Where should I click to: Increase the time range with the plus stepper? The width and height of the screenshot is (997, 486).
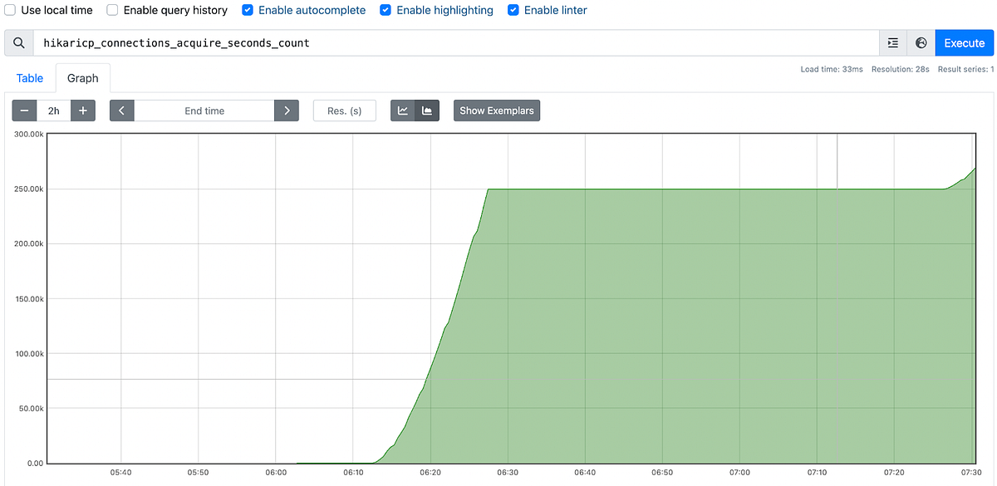[82, 110]
